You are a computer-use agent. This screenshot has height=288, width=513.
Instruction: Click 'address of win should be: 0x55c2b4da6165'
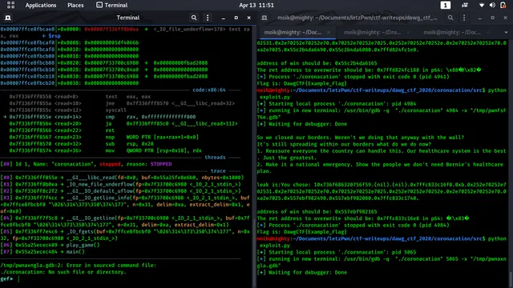(x=317, y=63)
